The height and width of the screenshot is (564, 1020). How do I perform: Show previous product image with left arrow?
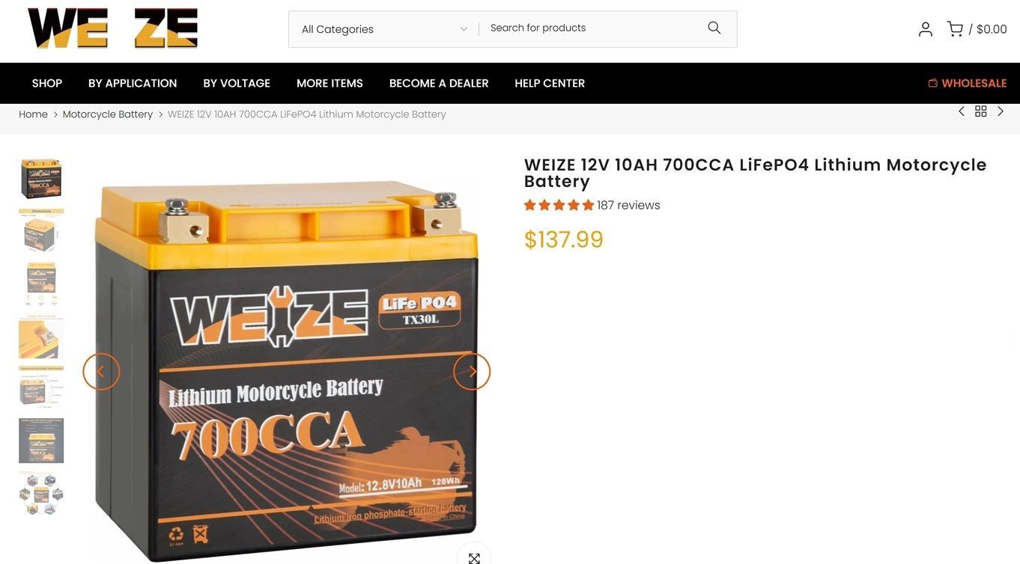coord(101,372)
